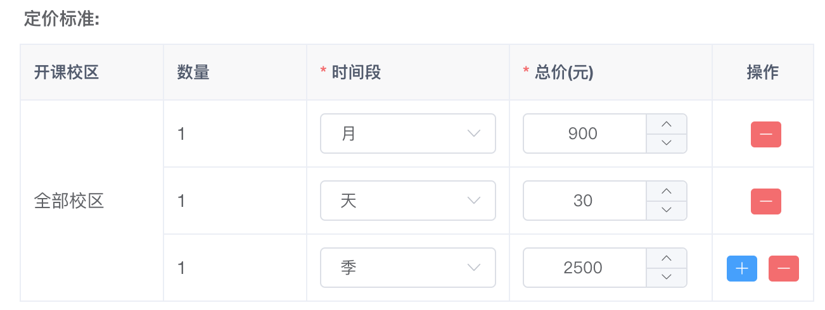Decrease the 2500 total price using down arrow
This screenshot has width=825, height=310.
point(666,278)
